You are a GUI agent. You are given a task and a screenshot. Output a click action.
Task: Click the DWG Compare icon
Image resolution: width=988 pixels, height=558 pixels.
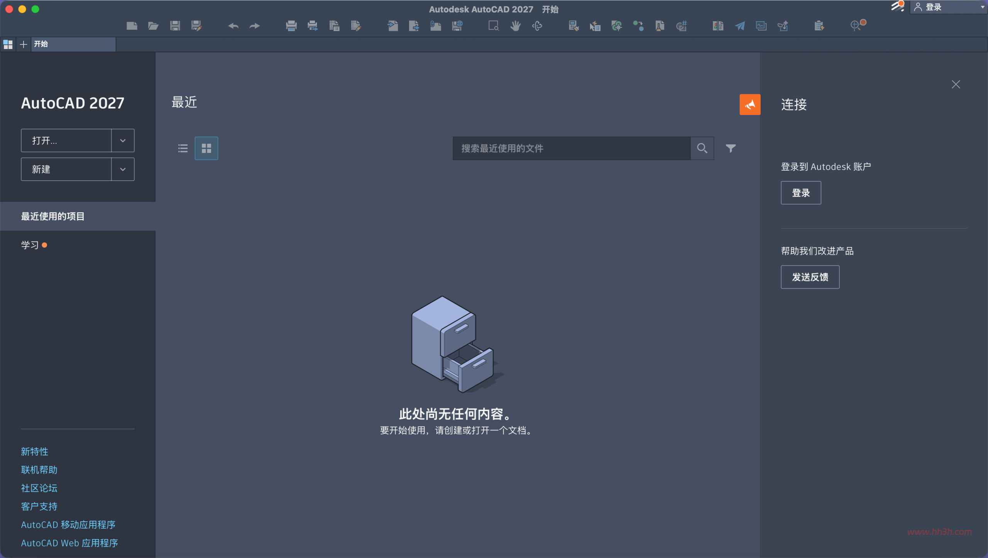718,26
